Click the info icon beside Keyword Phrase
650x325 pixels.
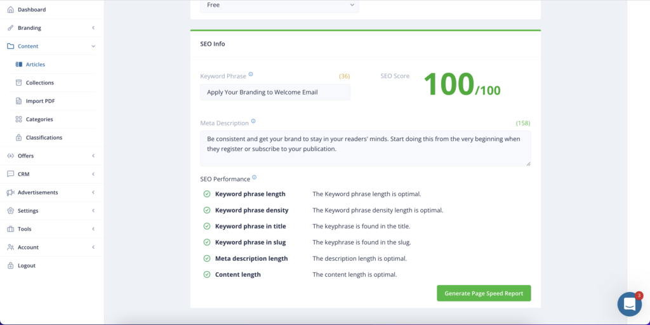(251, 75)
